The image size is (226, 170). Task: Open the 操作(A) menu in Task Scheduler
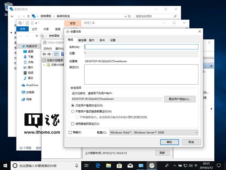60,49
